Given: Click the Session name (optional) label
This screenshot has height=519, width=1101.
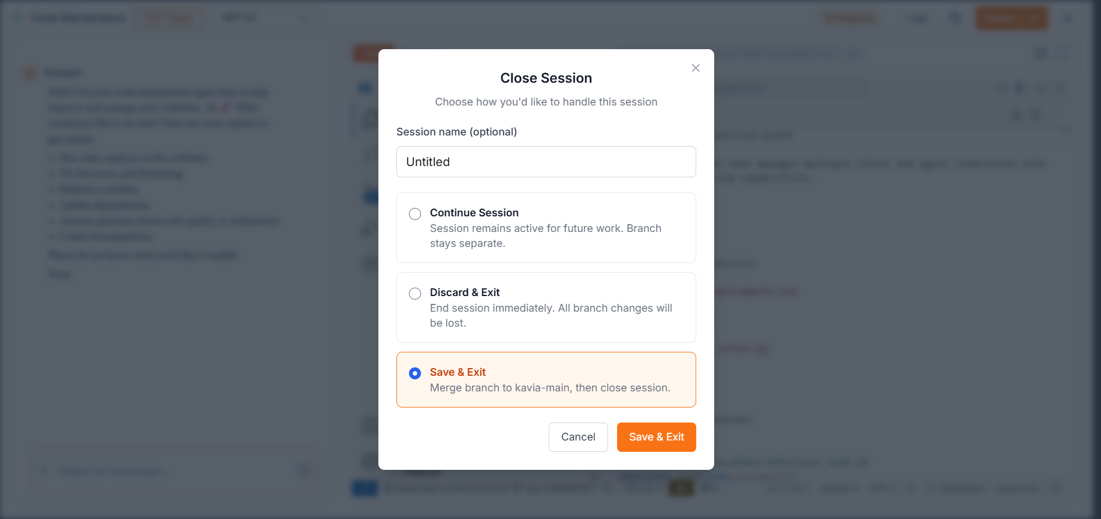Looking at the screenshot, I should 456,132.
